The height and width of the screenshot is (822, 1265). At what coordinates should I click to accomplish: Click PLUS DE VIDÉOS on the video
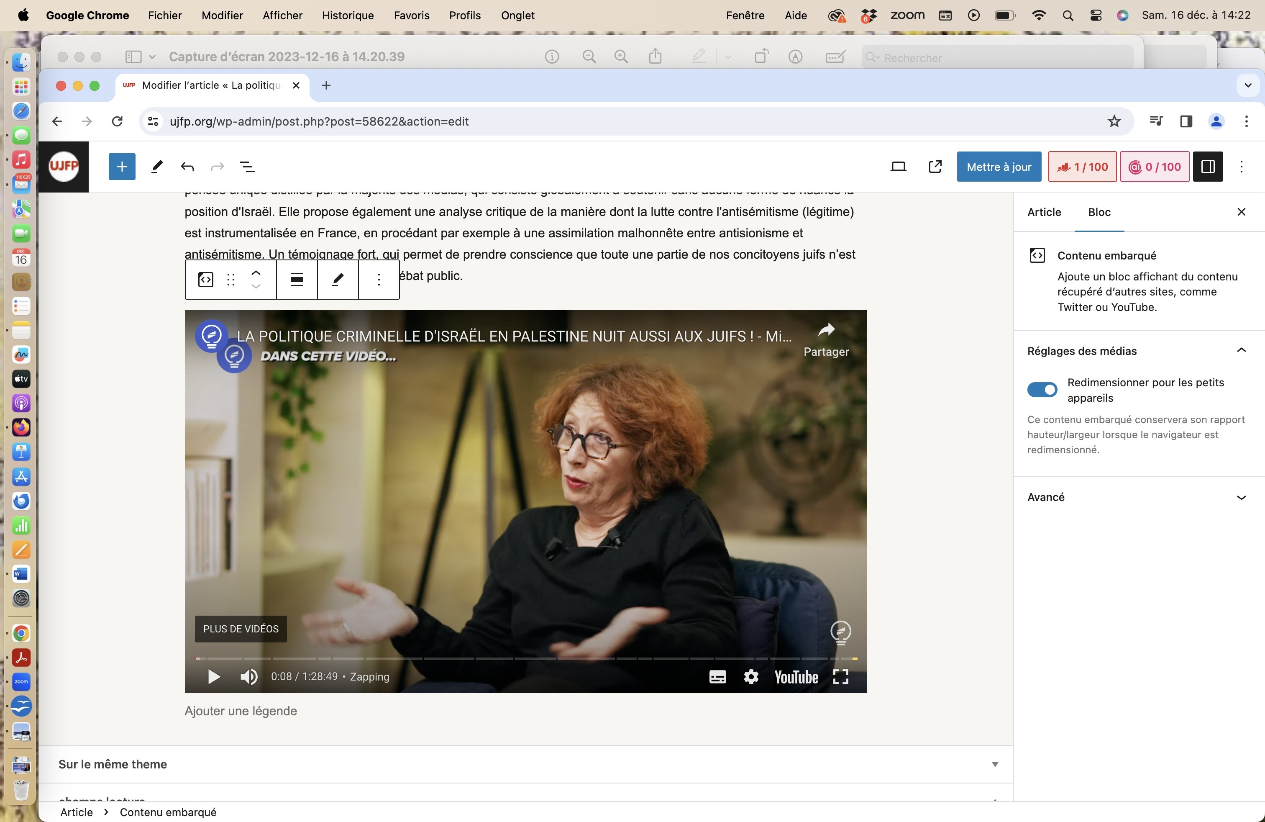pyautogui.click(x=241, y=629)
